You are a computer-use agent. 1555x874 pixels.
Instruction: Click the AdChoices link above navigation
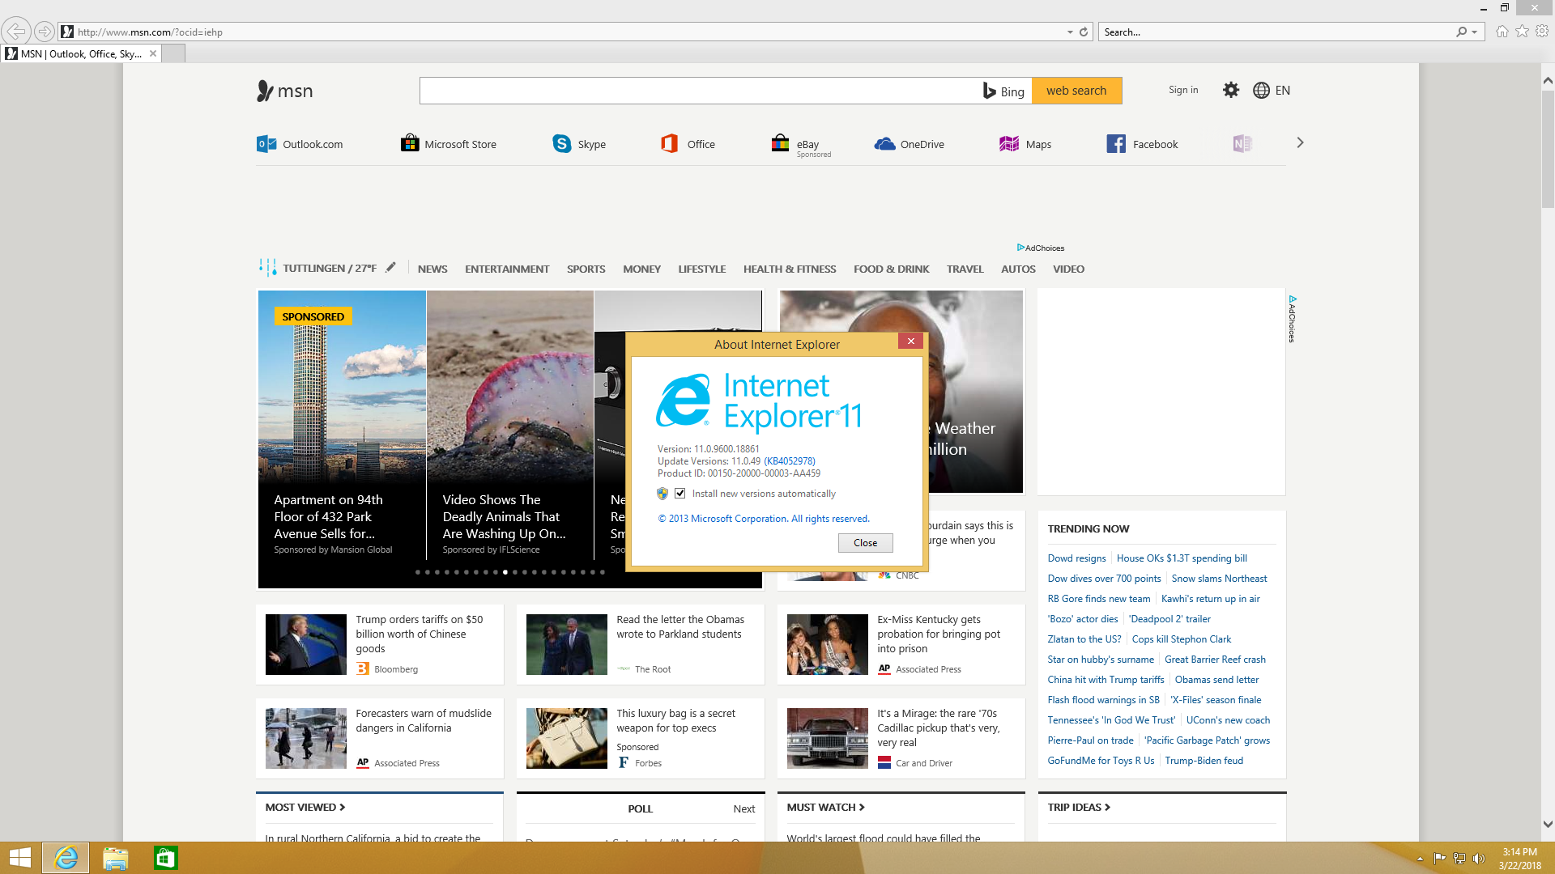point(1041,248)
